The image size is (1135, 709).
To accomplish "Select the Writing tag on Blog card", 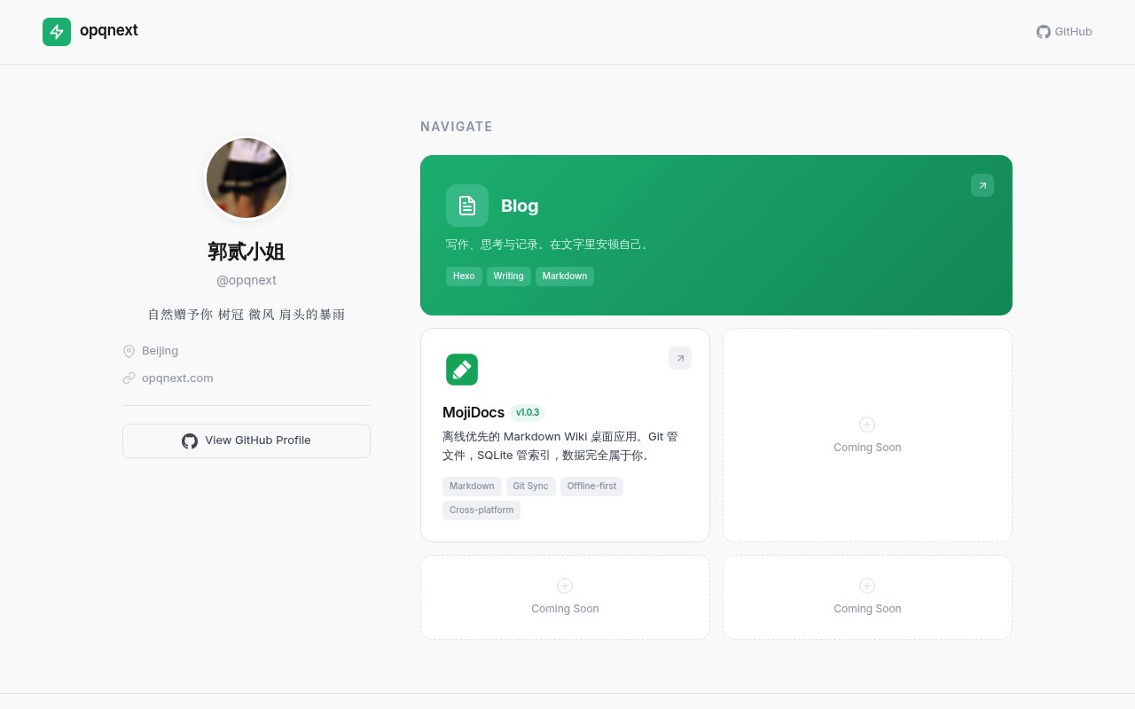I will (509, 277).
